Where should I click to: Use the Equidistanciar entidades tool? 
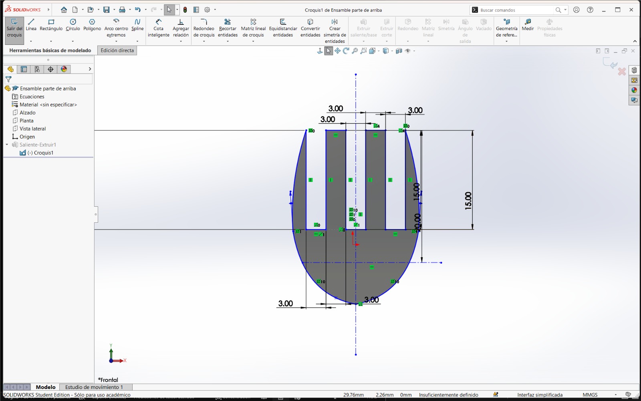283,28
